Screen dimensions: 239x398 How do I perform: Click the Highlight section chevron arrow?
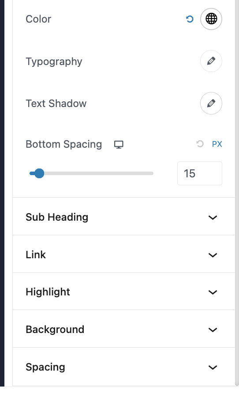coord(213,292)
